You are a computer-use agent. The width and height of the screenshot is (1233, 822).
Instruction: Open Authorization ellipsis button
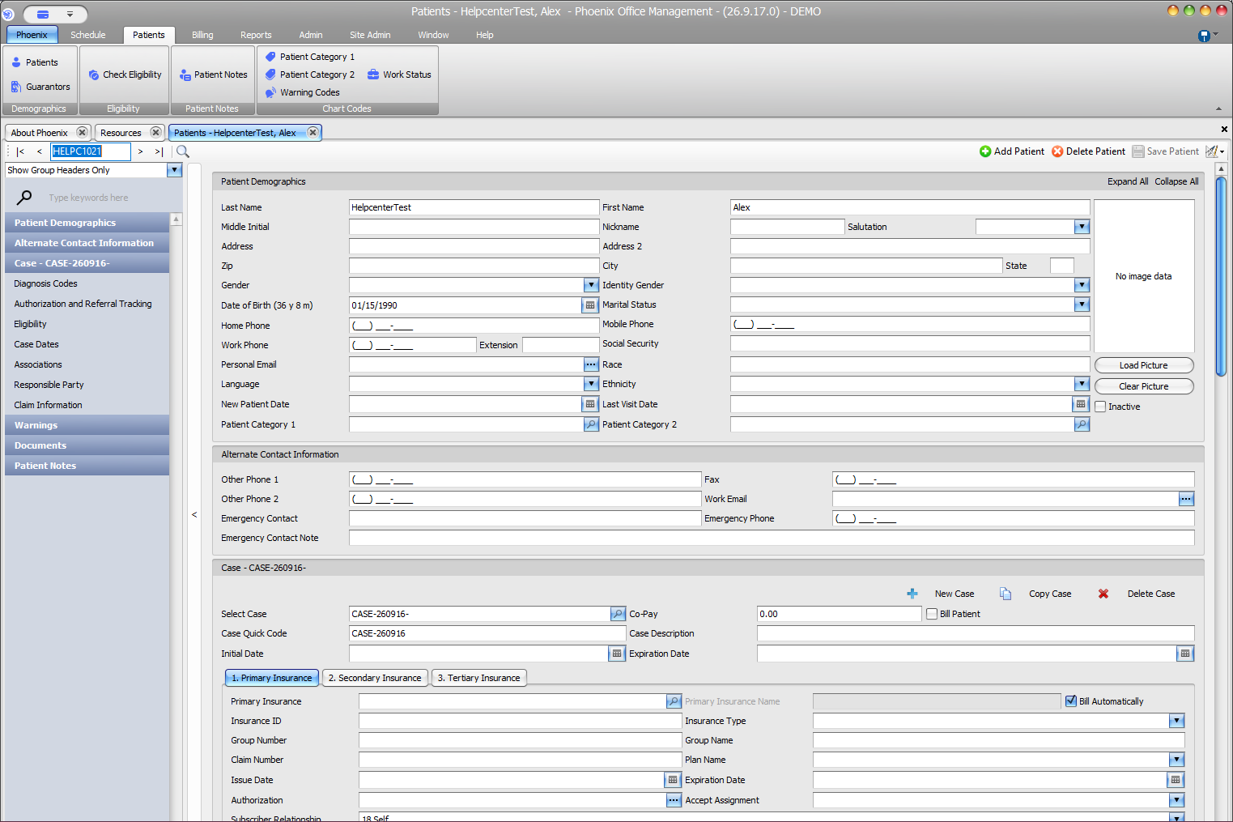(x=674, y=800)
